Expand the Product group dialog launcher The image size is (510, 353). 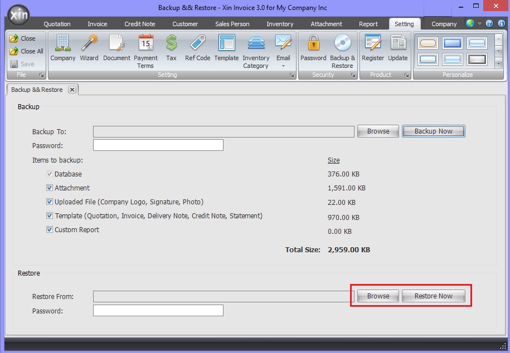[x=406, y=75]
